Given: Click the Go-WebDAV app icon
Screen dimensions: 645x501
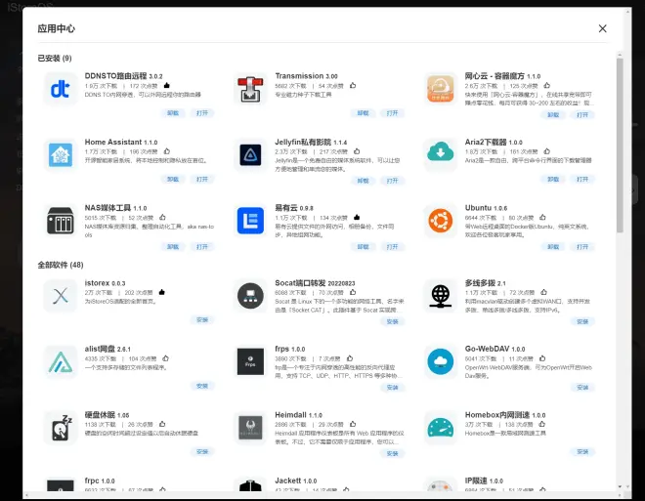Looking at the screenshot, I should [x=440, y=361].
